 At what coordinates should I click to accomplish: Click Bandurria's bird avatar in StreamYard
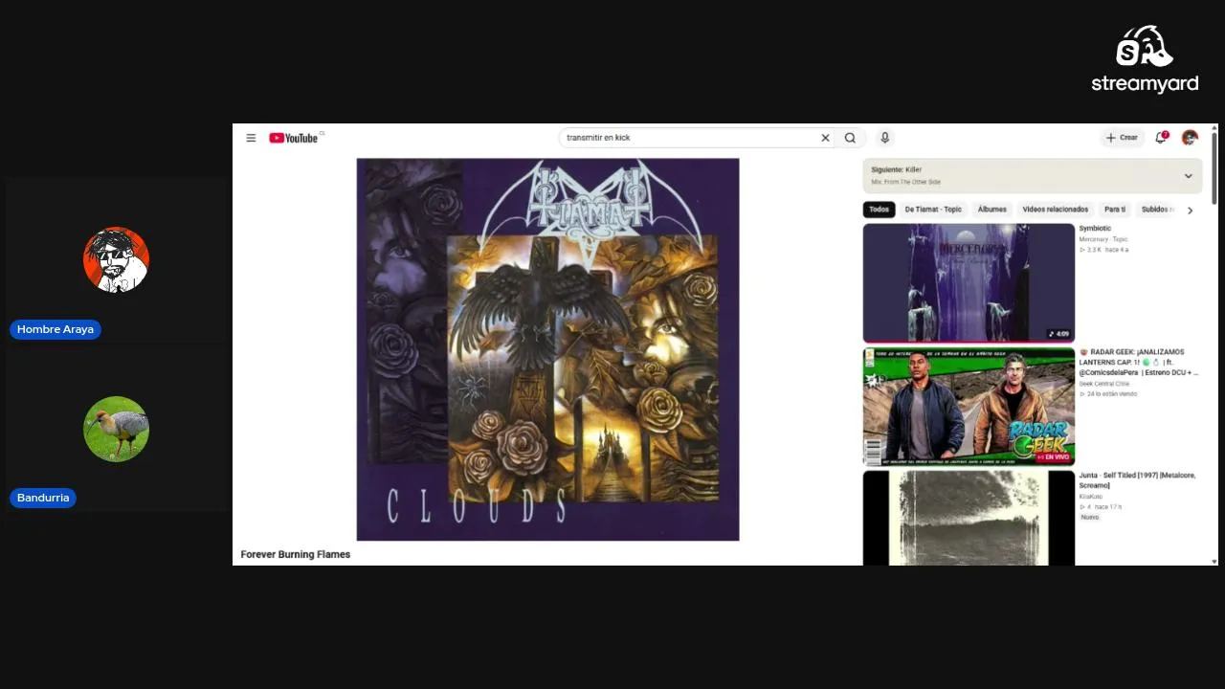click(116, 430)
